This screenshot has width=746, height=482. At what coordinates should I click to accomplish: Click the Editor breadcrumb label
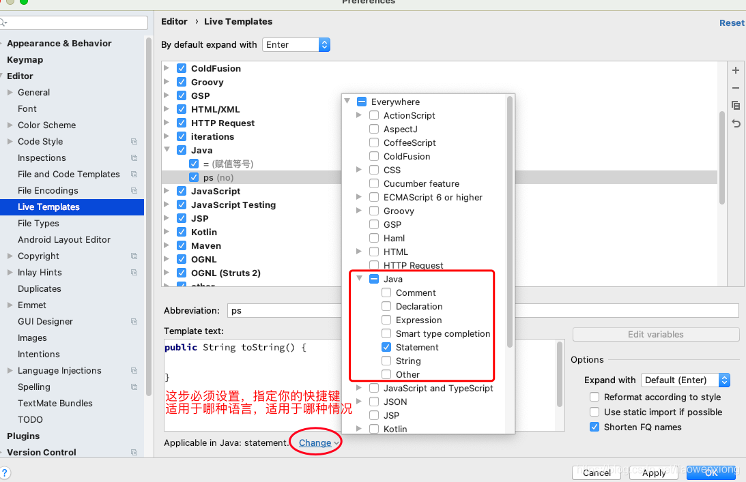(174, 21)
